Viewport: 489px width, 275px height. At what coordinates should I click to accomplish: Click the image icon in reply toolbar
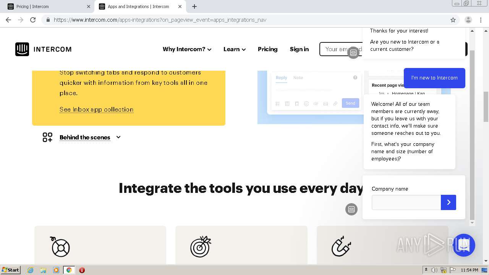point(325,104)
